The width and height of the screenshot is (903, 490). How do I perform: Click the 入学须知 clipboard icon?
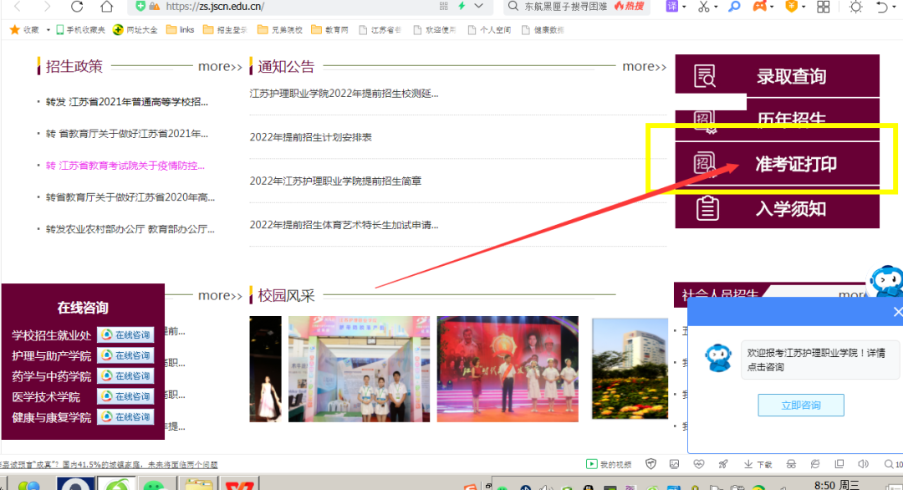tap(707, 207)
